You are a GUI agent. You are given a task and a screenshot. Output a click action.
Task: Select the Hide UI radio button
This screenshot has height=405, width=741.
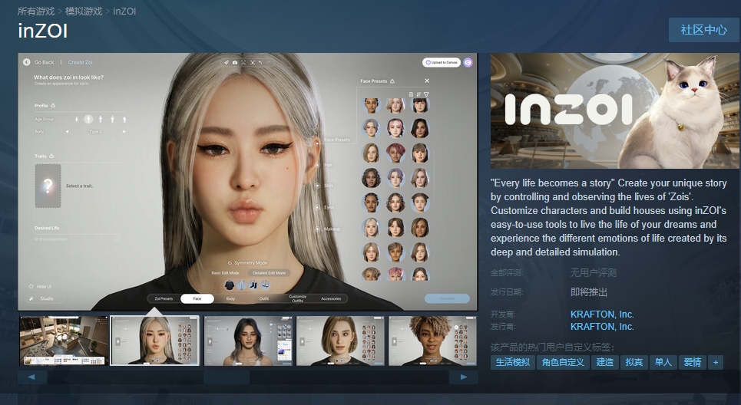[x=31, y=287]
